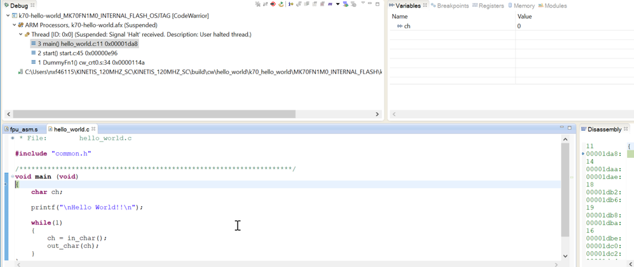
Task: Click the grayed step icon right of Instruction Stepping
Action: 299,4
